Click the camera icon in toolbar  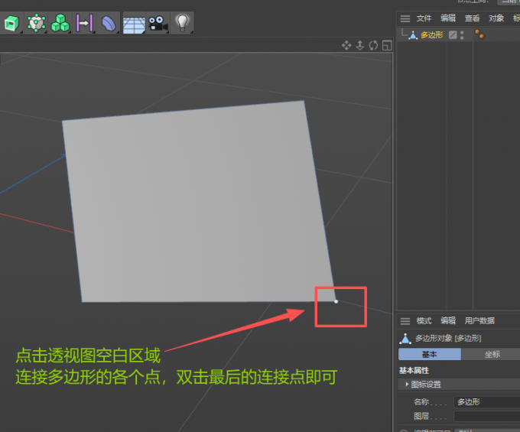pyautogui.click(x=158, y=23)
